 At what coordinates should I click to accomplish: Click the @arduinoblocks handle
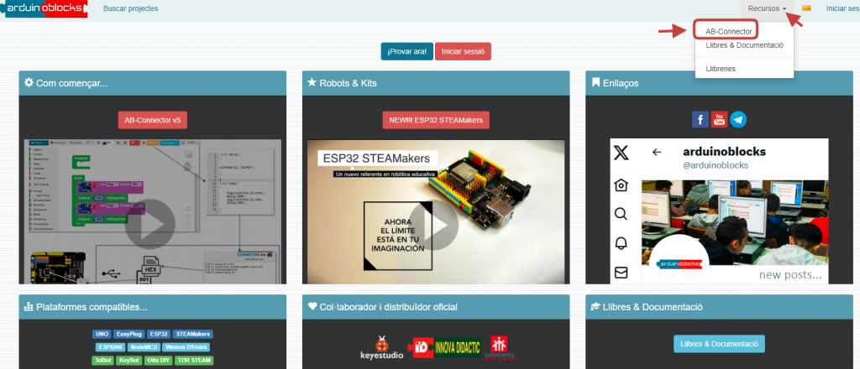716,164
